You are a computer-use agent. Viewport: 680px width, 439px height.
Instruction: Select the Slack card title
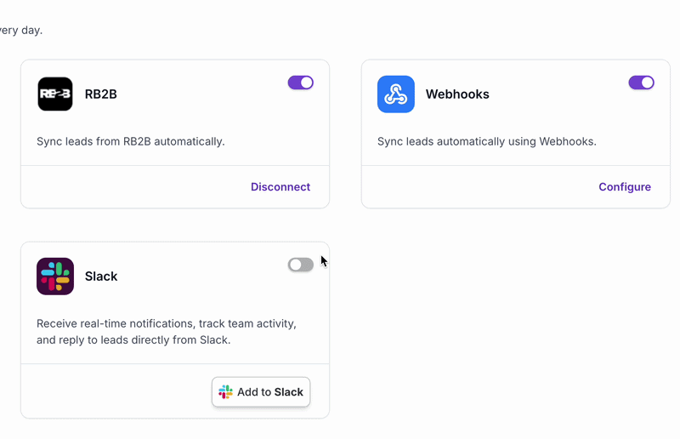101,277
